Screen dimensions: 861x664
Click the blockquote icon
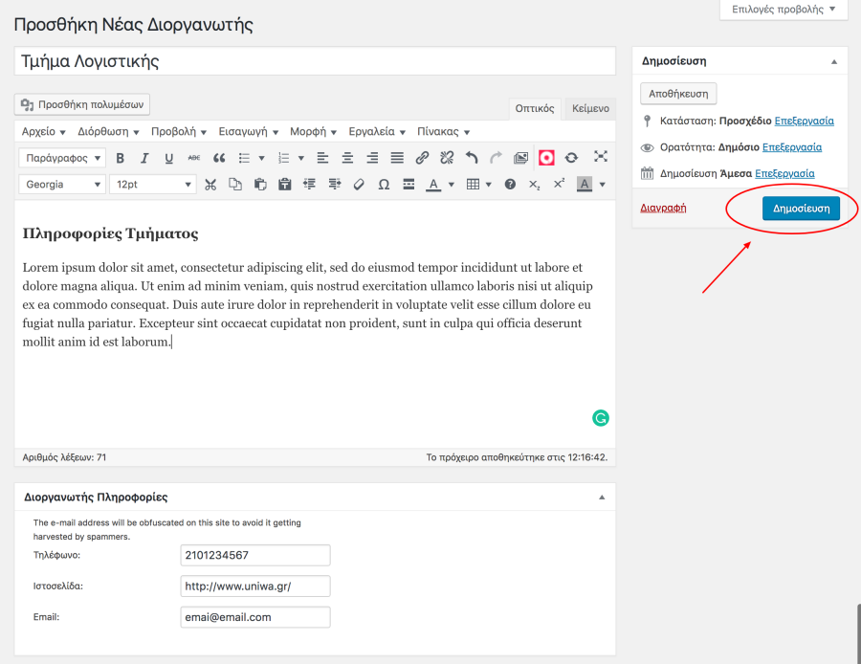tap(219, 158)
